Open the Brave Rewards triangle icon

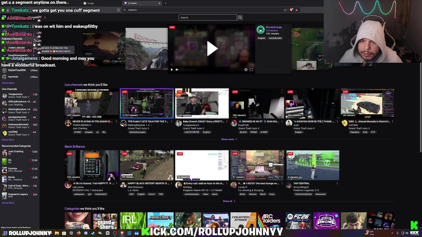click(x=296, y=10)
